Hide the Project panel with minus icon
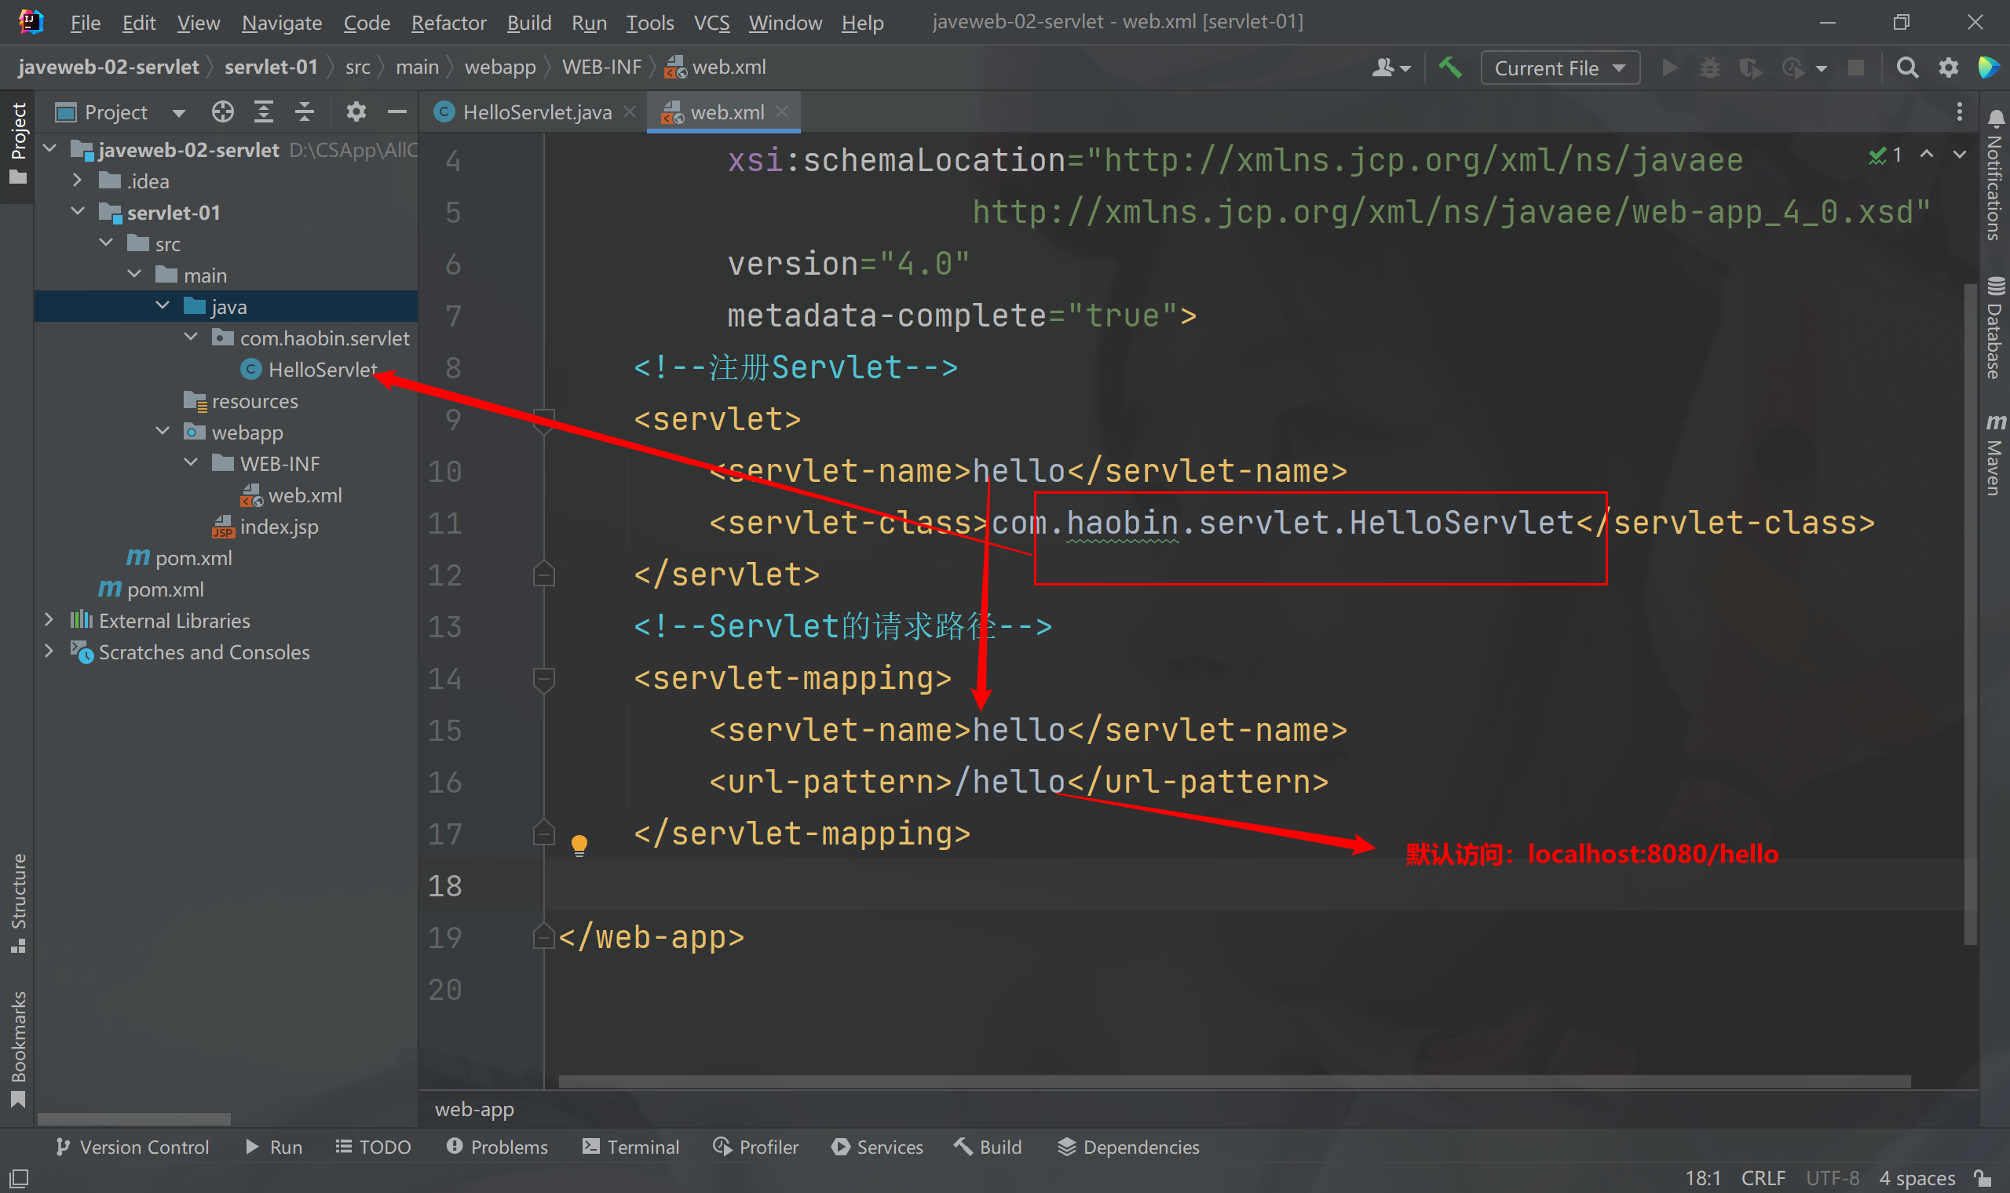The width and height of the screenshot is (2010, 1193). (x=397, y=111)
